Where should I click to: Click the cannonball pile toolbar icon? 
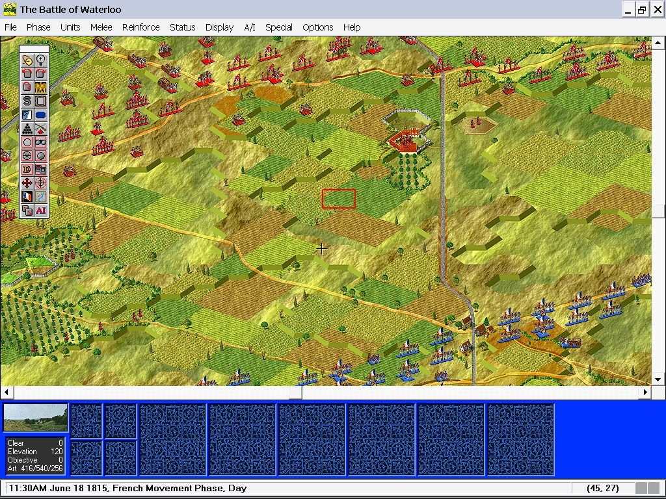(27, 129)
